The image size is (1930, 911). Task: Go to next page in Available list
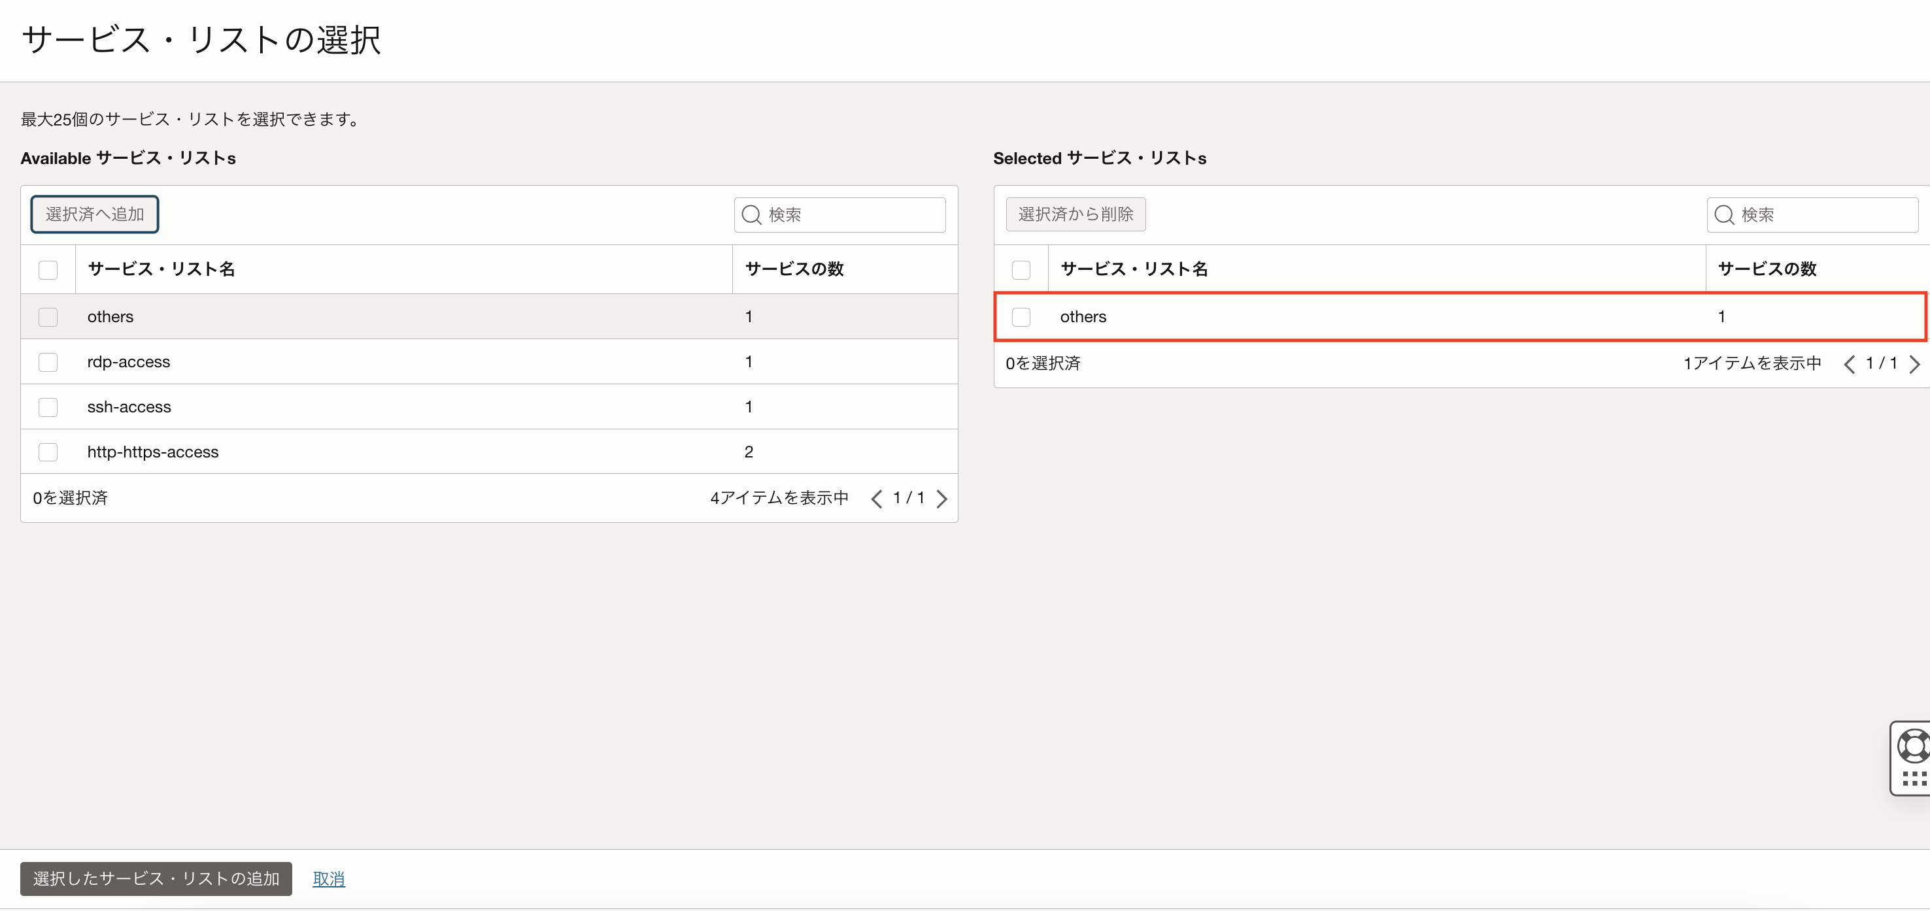(941, 499)
